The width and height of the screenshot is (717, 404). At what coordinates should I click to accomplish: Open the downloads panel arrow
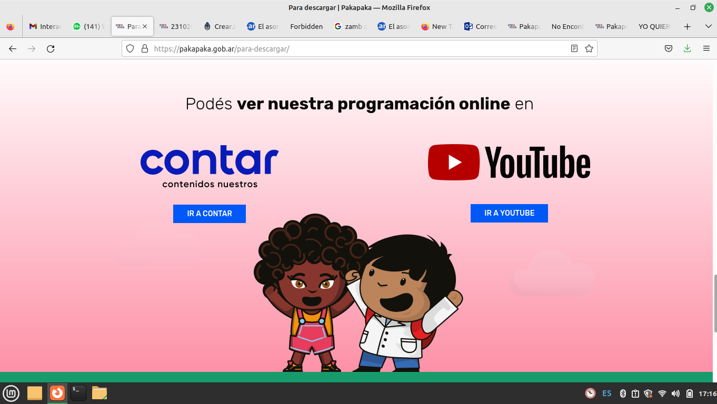pos(687,48)
